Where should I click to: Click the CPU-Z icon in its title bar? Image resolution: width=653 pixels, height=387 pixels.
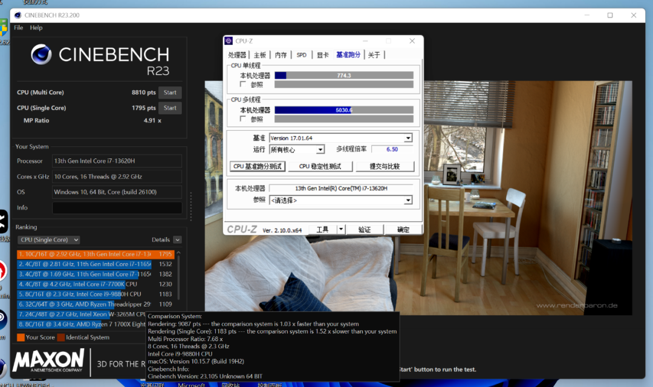click(x=229, y=41)
